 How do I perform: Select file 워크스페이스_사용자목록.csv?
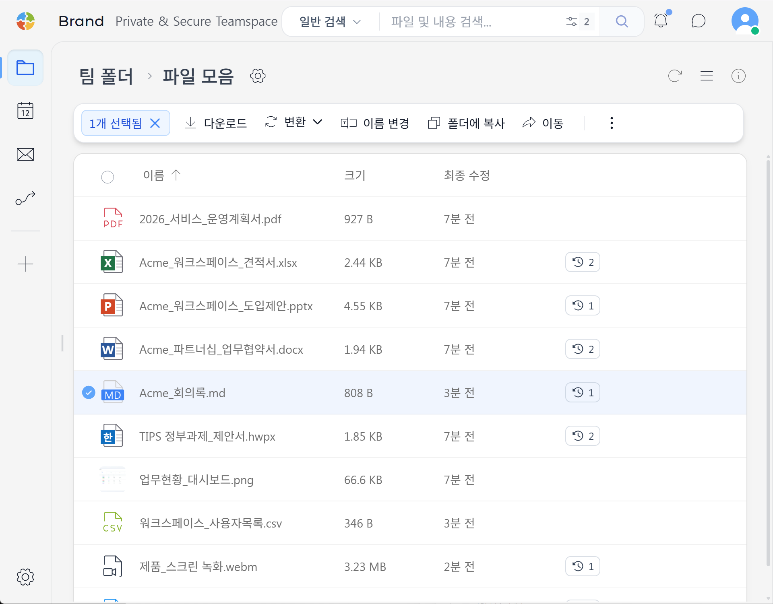[211, 523]
